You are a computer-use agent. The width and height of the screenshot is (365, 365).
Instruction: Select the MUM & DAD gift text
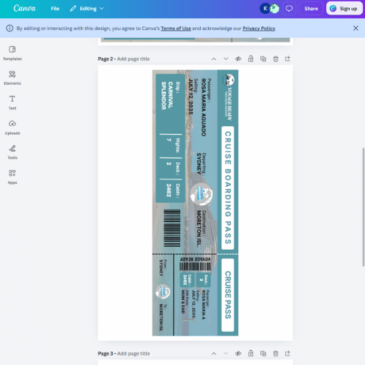click(x=183, y=301)
